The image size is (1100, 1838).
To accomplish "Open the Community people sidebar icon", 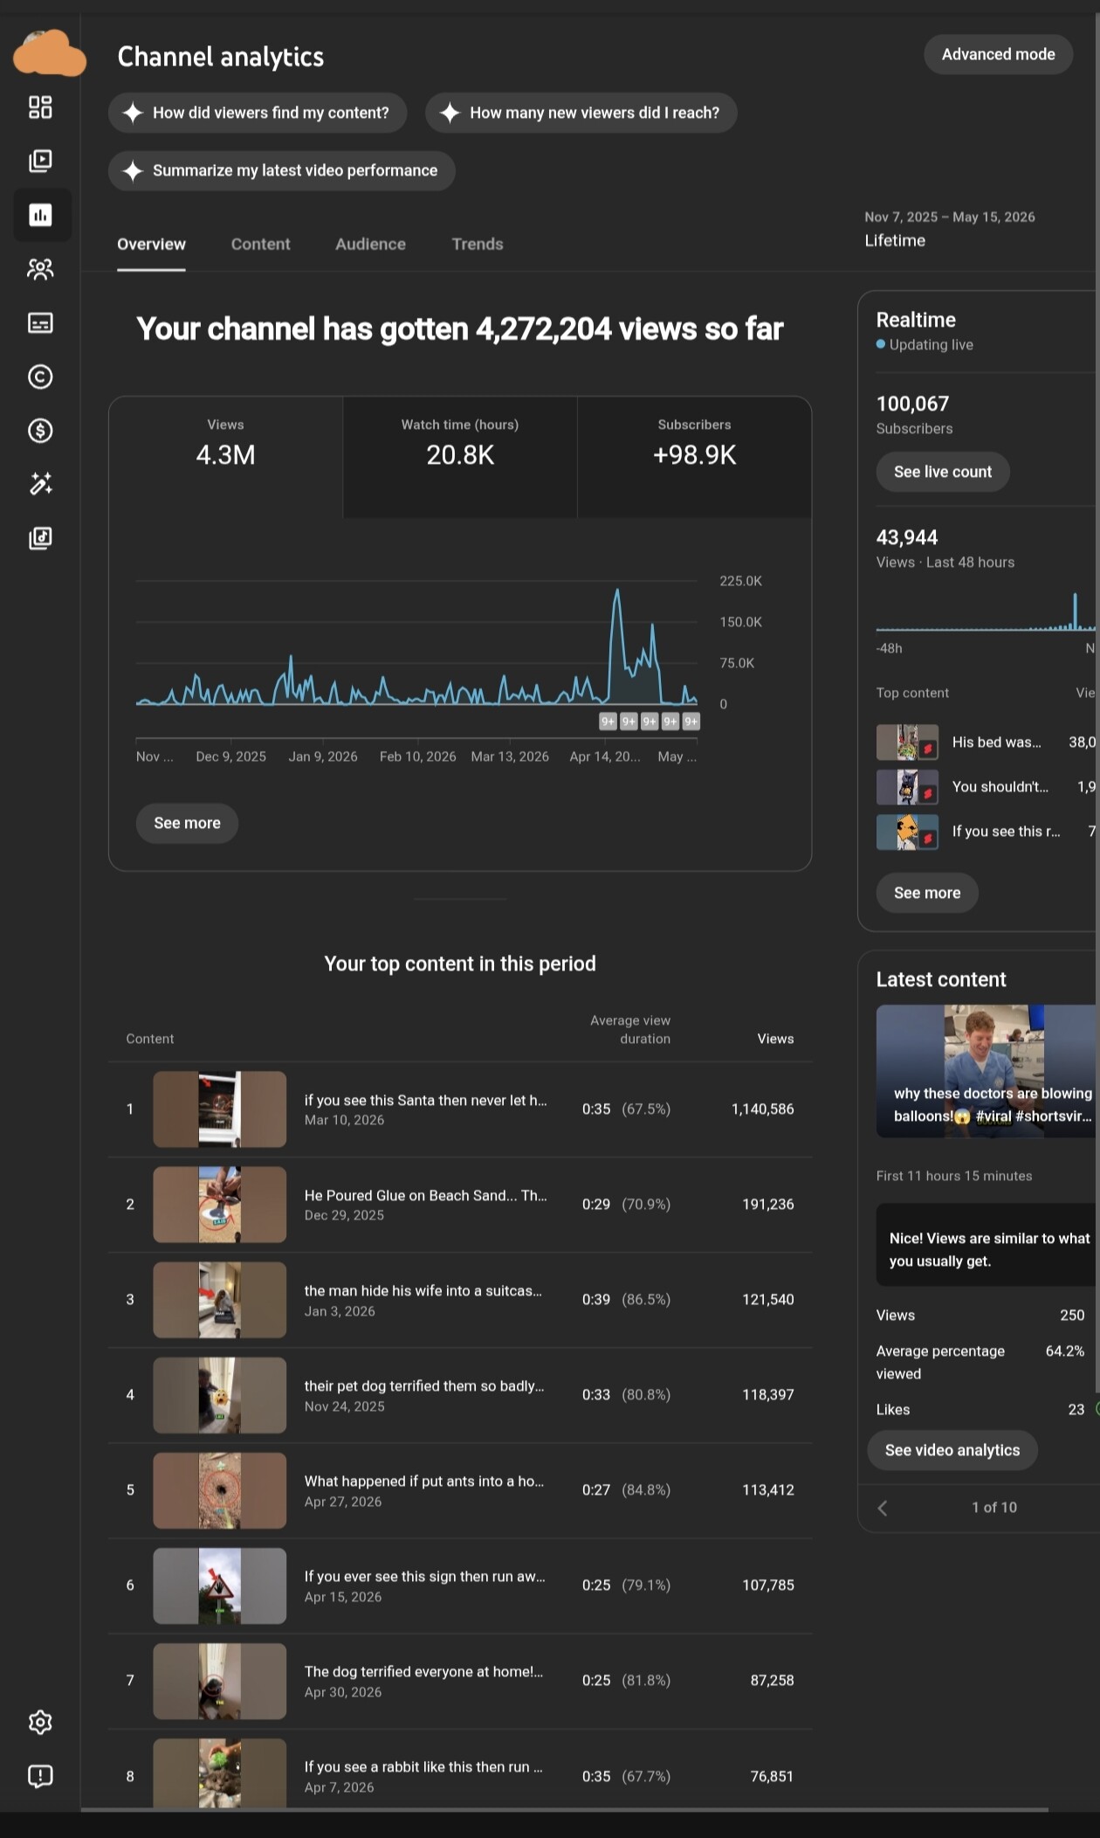I will (x=40, y=269).
